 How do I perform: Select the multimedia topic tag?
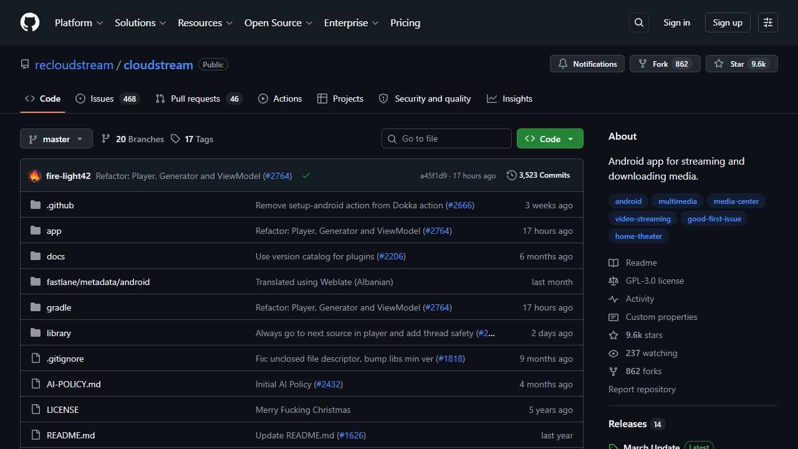[678, 201]
